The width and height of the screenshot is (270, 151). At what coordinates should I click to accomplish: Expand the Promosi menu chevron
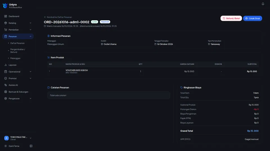(30, 78)
